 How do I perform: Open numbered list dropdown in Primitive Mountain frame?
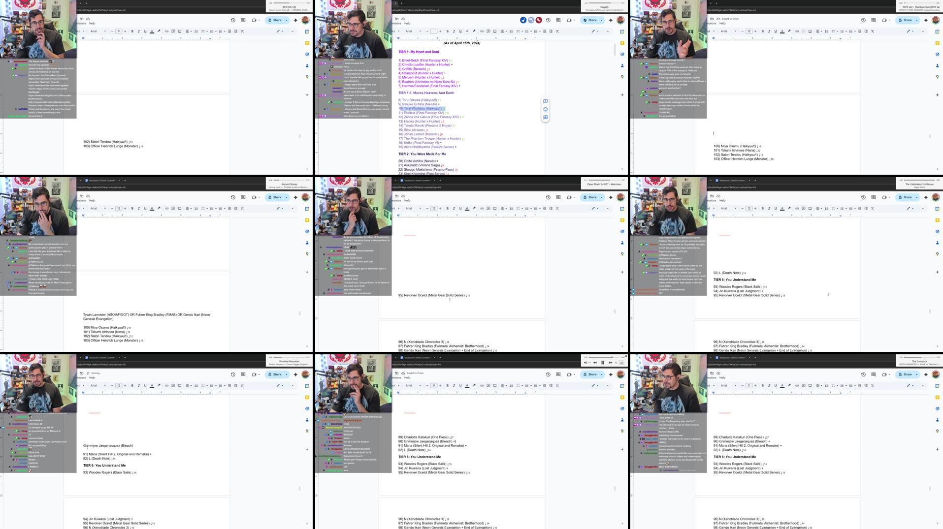tap(222, 386)
